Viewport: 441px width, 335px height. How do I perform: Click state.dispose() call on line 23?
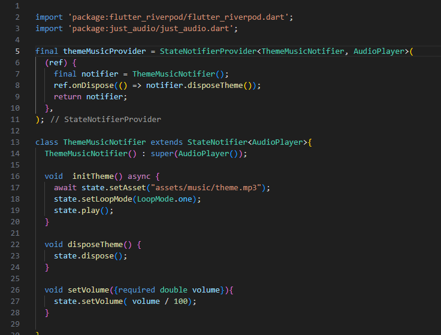(x=90, y=256)
